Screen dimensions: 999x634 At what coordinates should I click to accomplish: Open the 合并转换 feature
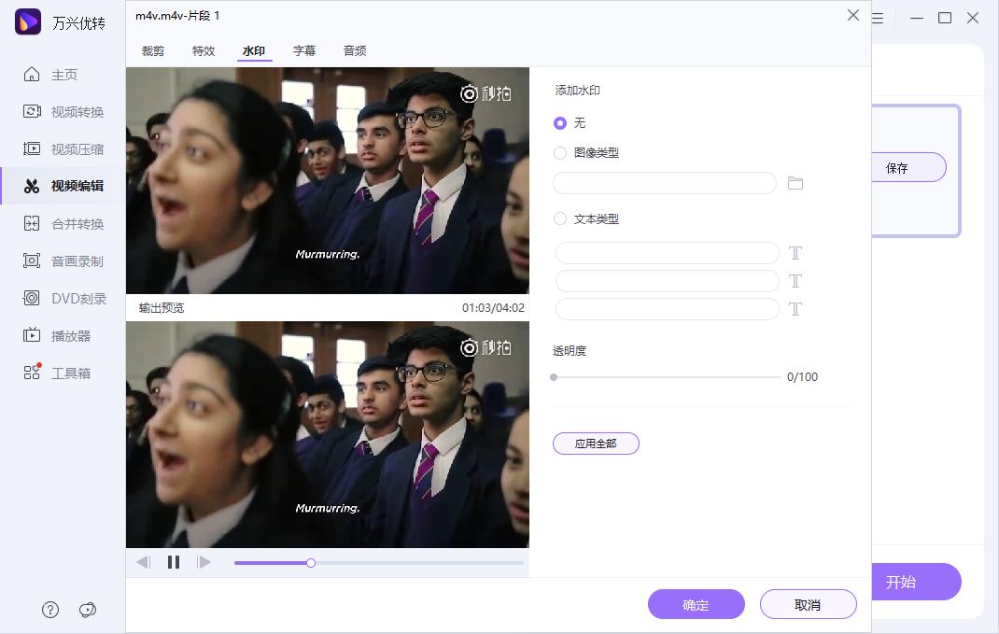click(70, 223)
